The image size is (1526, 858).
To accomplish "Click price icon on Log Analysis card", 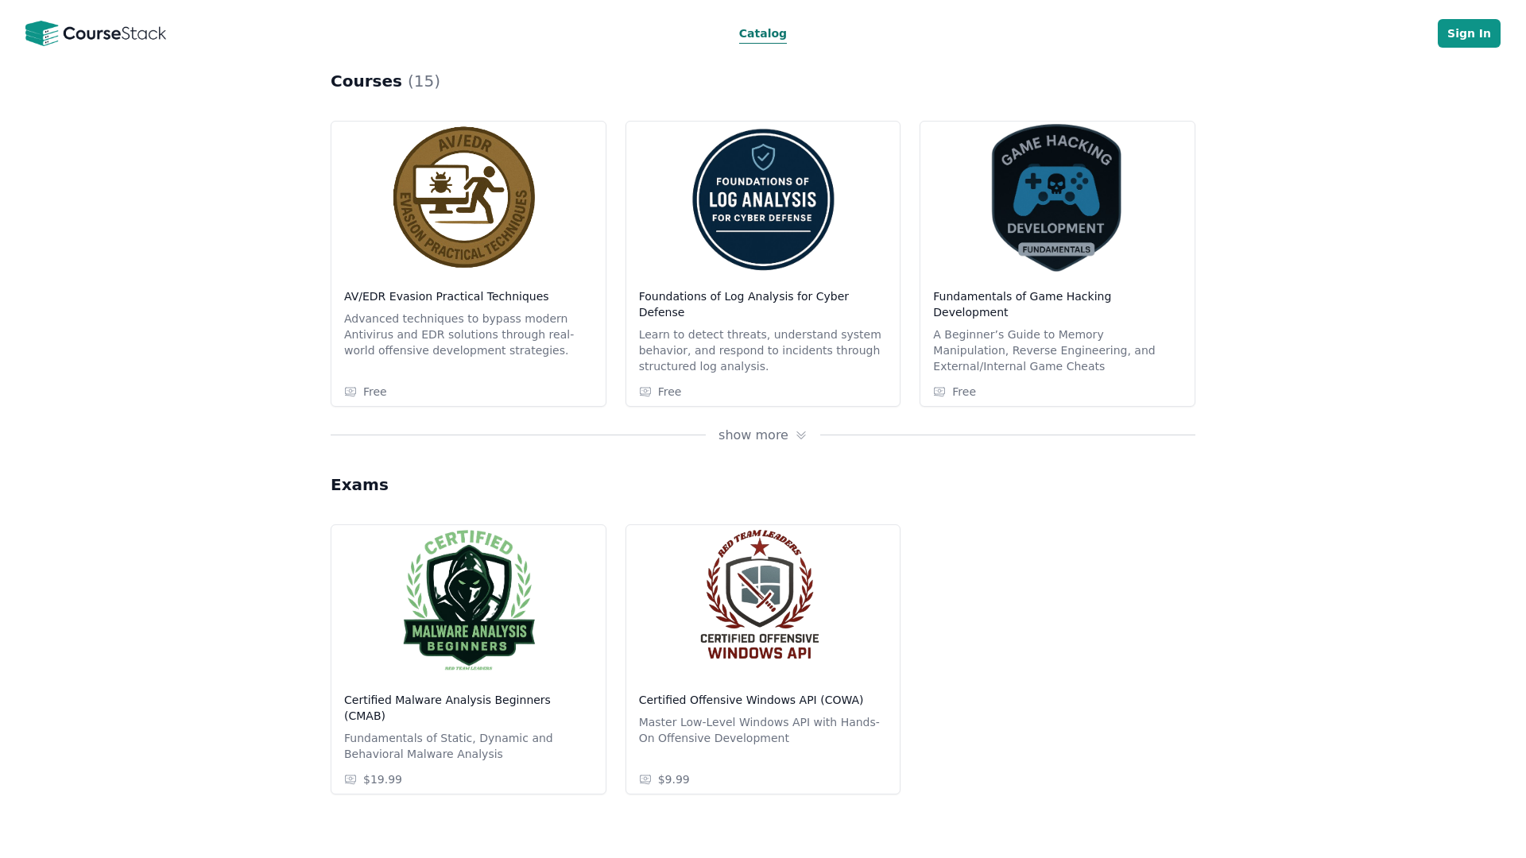I will pyautogui.click(x=645, y=392).
